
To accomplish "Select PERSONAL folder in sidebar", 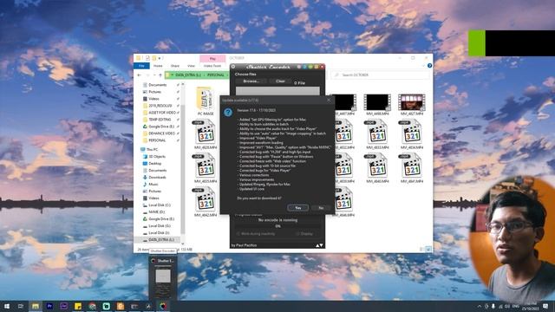I will click(x=157, y=140).
